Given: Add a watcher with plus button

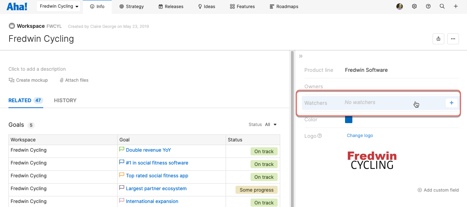Looking at the screenshot, I should tap(452, 103).
